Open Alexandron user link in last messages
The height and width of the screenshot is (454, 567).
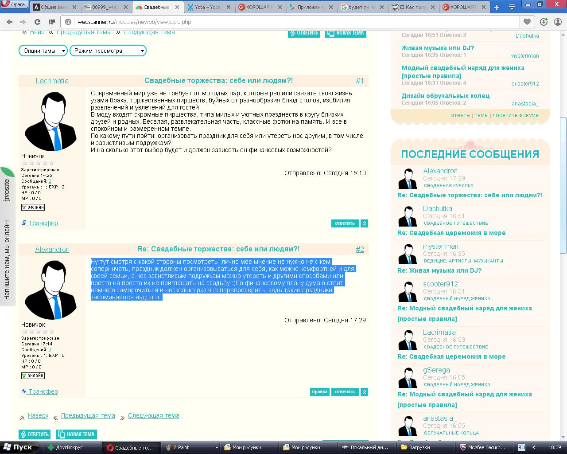coord(440,171)
